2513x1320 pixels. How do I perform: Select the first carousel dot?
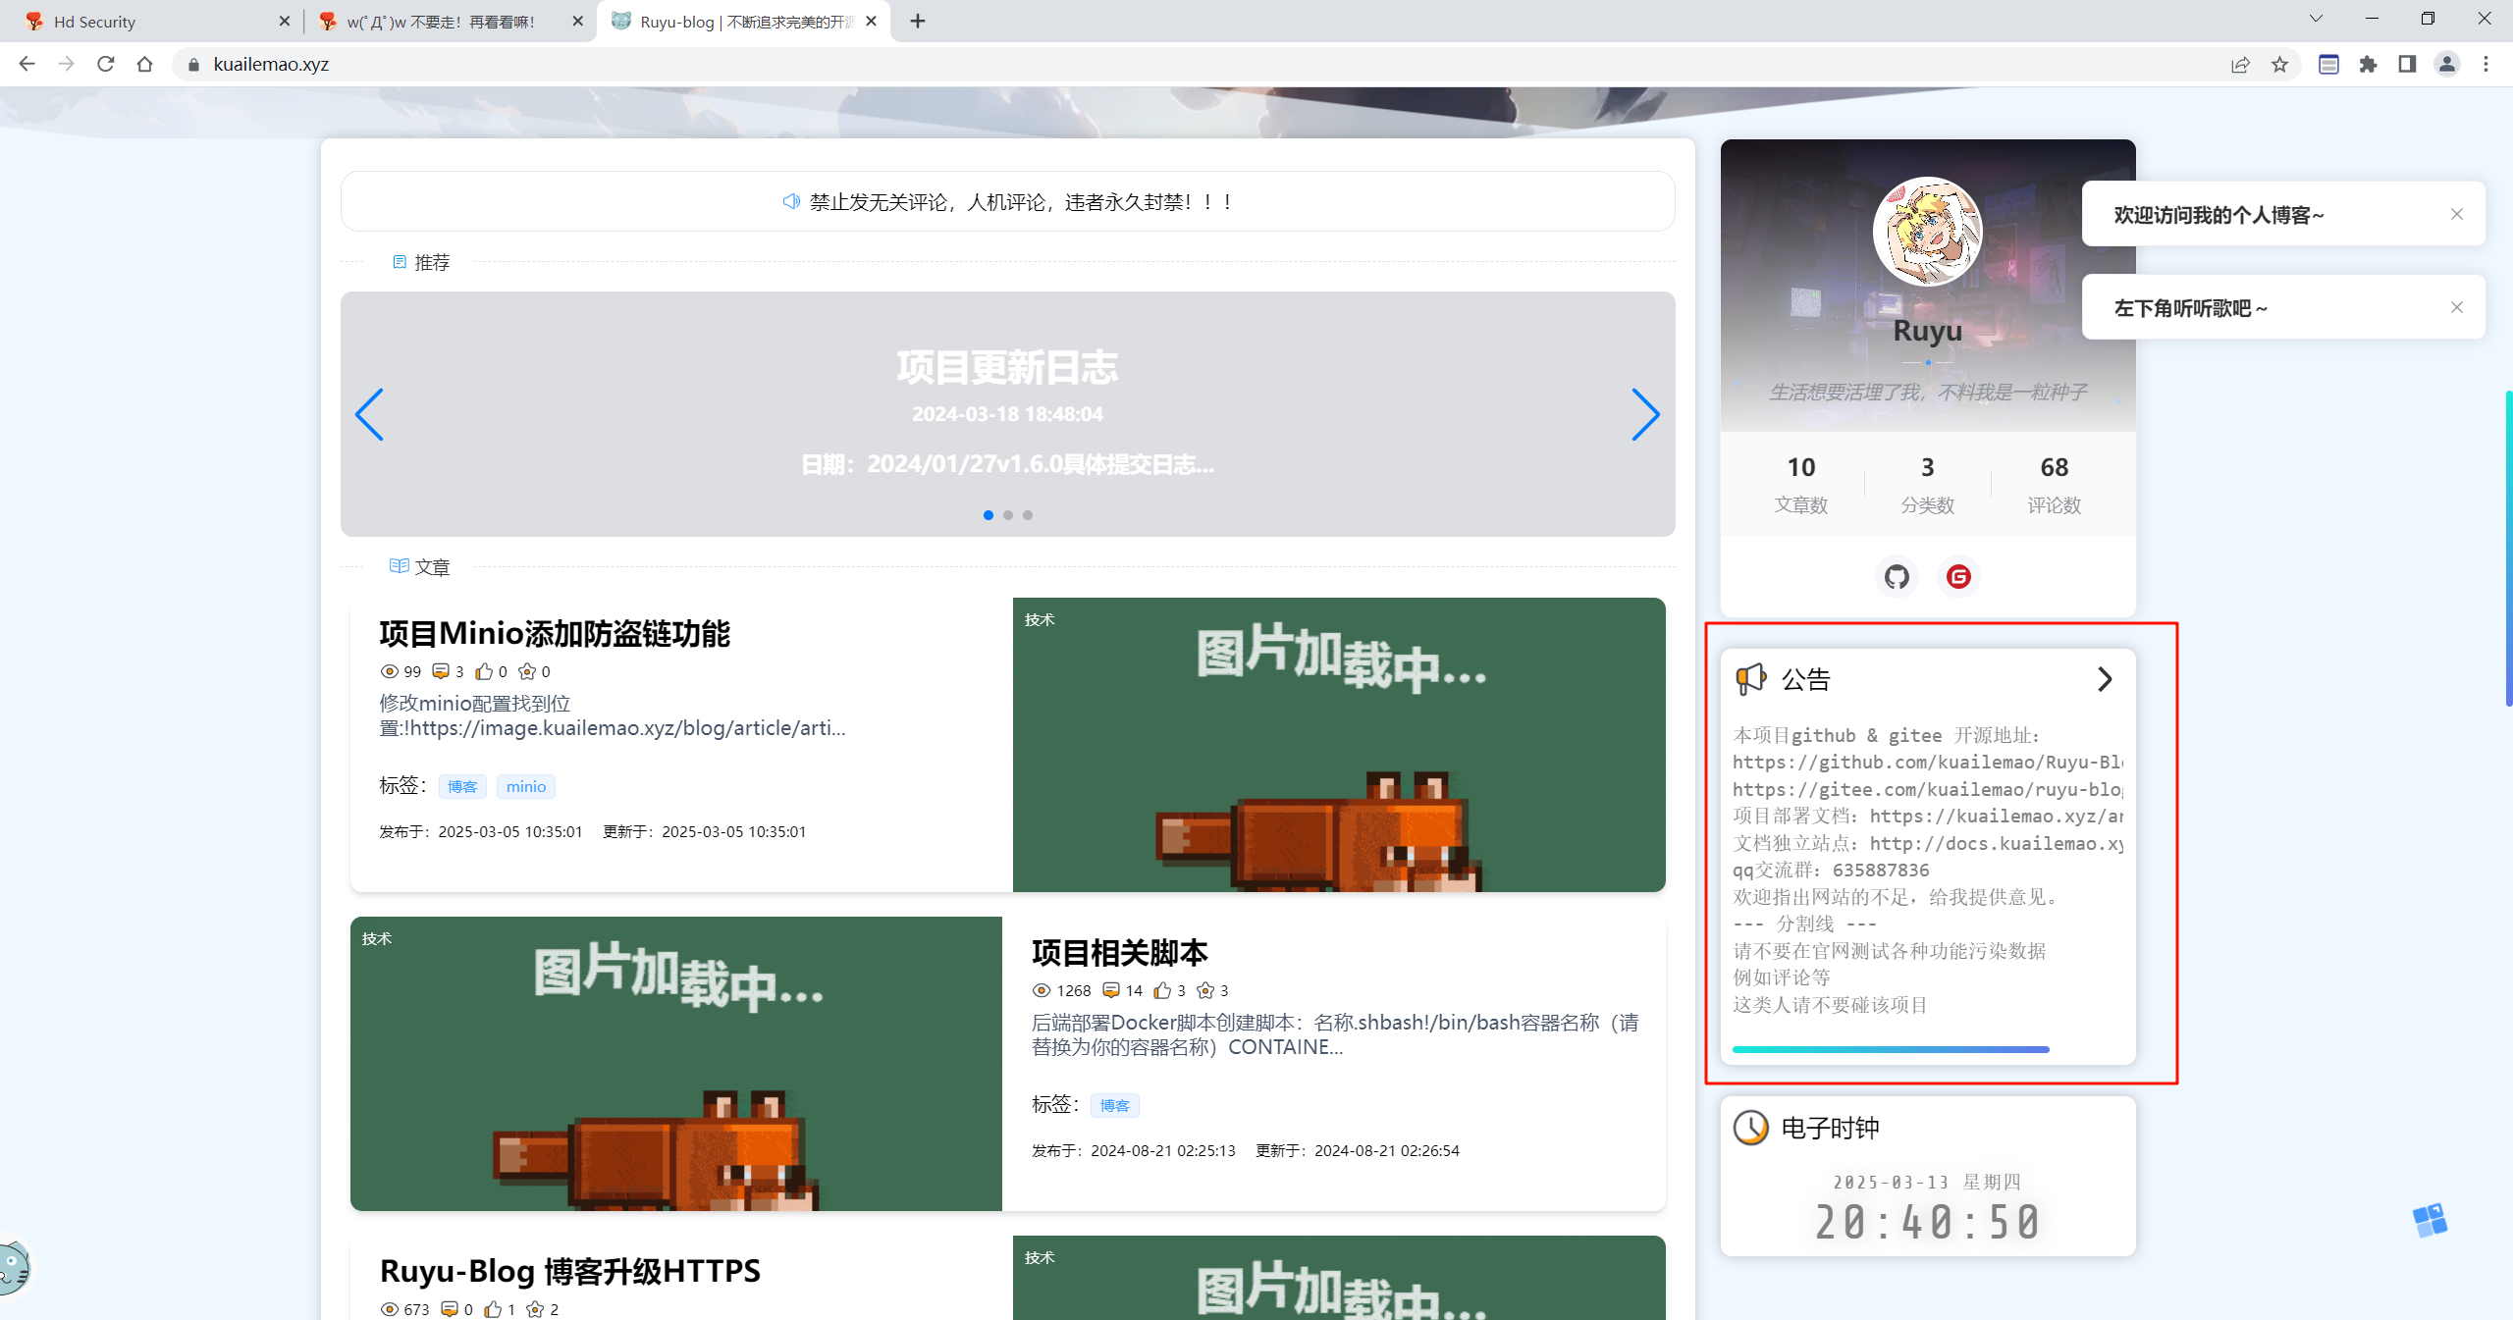988,515
